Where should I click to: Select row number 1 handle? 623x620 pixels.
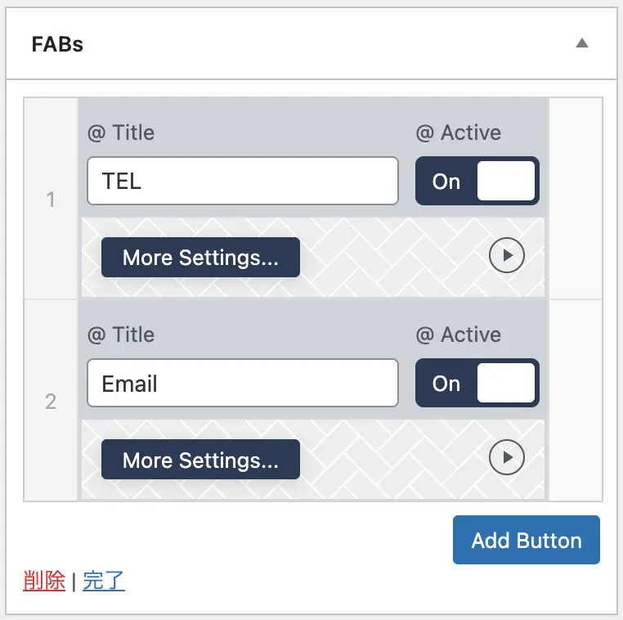(x=51, y=199)
